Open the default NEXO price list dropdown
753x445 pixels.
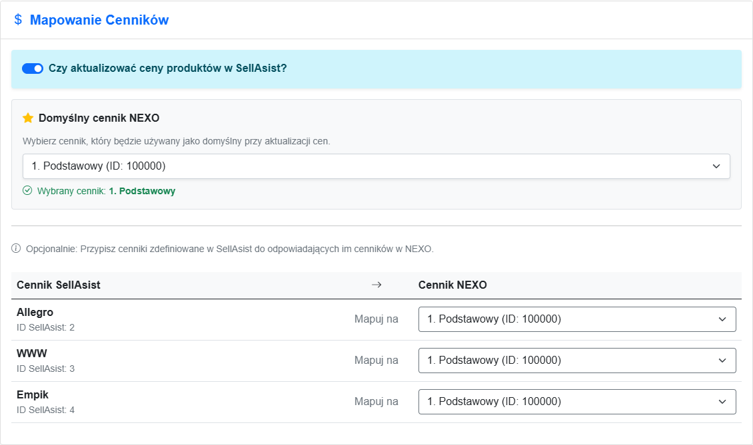(376, 166)
